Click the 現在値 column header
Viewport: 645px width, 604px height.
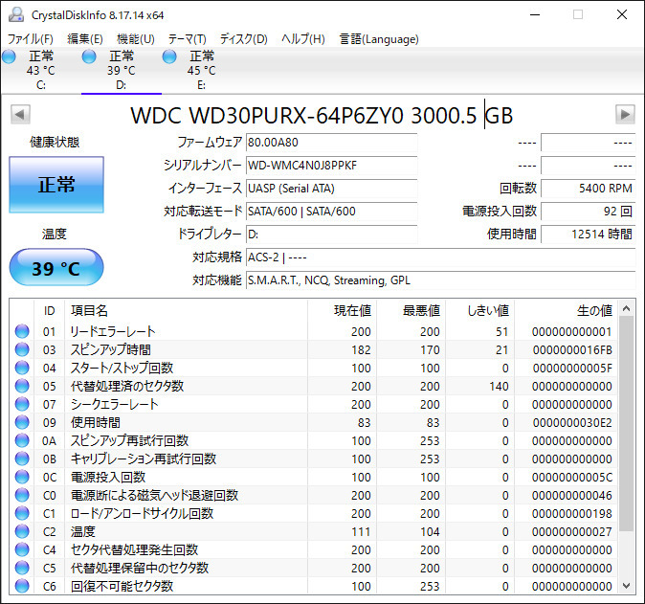pyautogui.click(x=342, y=311)
